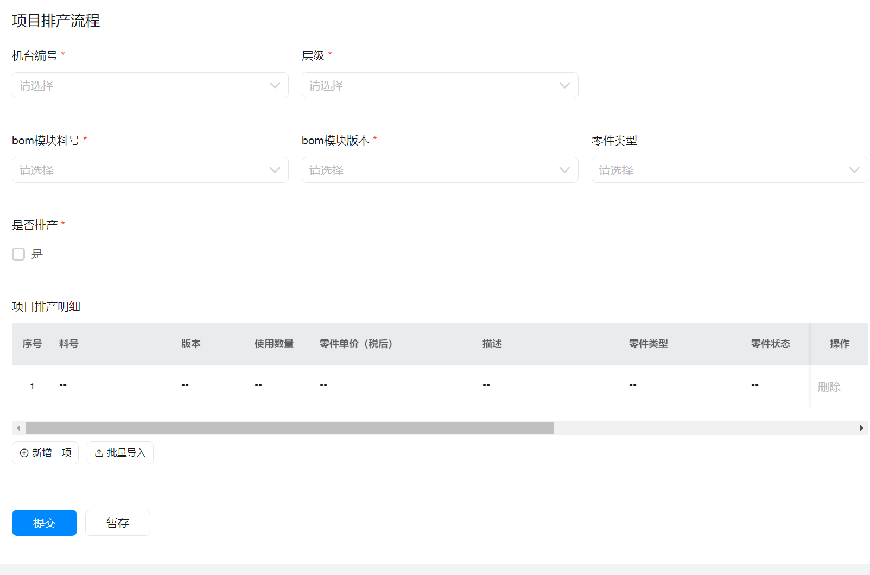Click the 零件状态 column header

771,344
